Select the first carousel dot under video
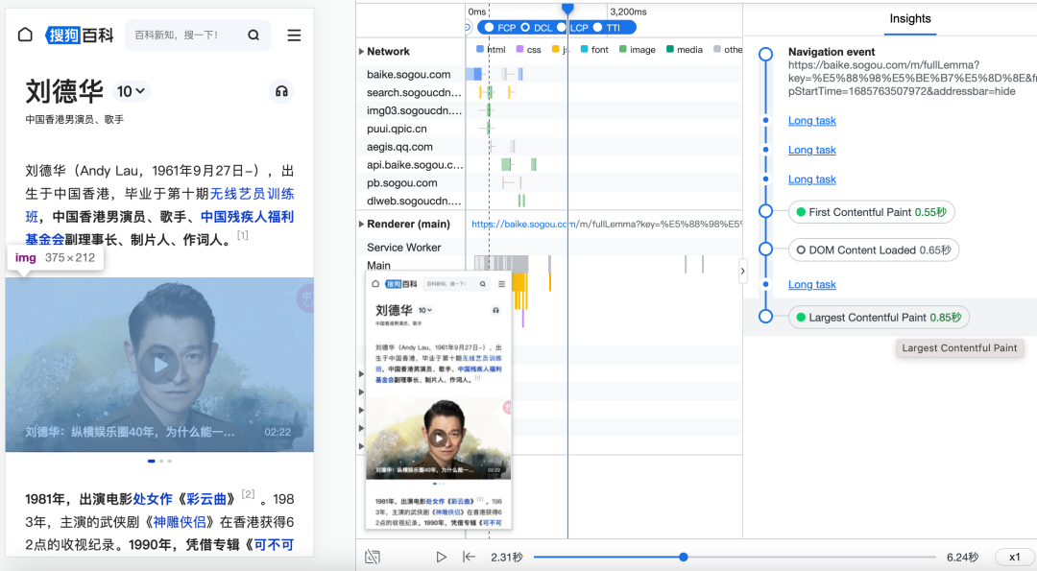This screenshot has height=571, width=1037. 152,462
